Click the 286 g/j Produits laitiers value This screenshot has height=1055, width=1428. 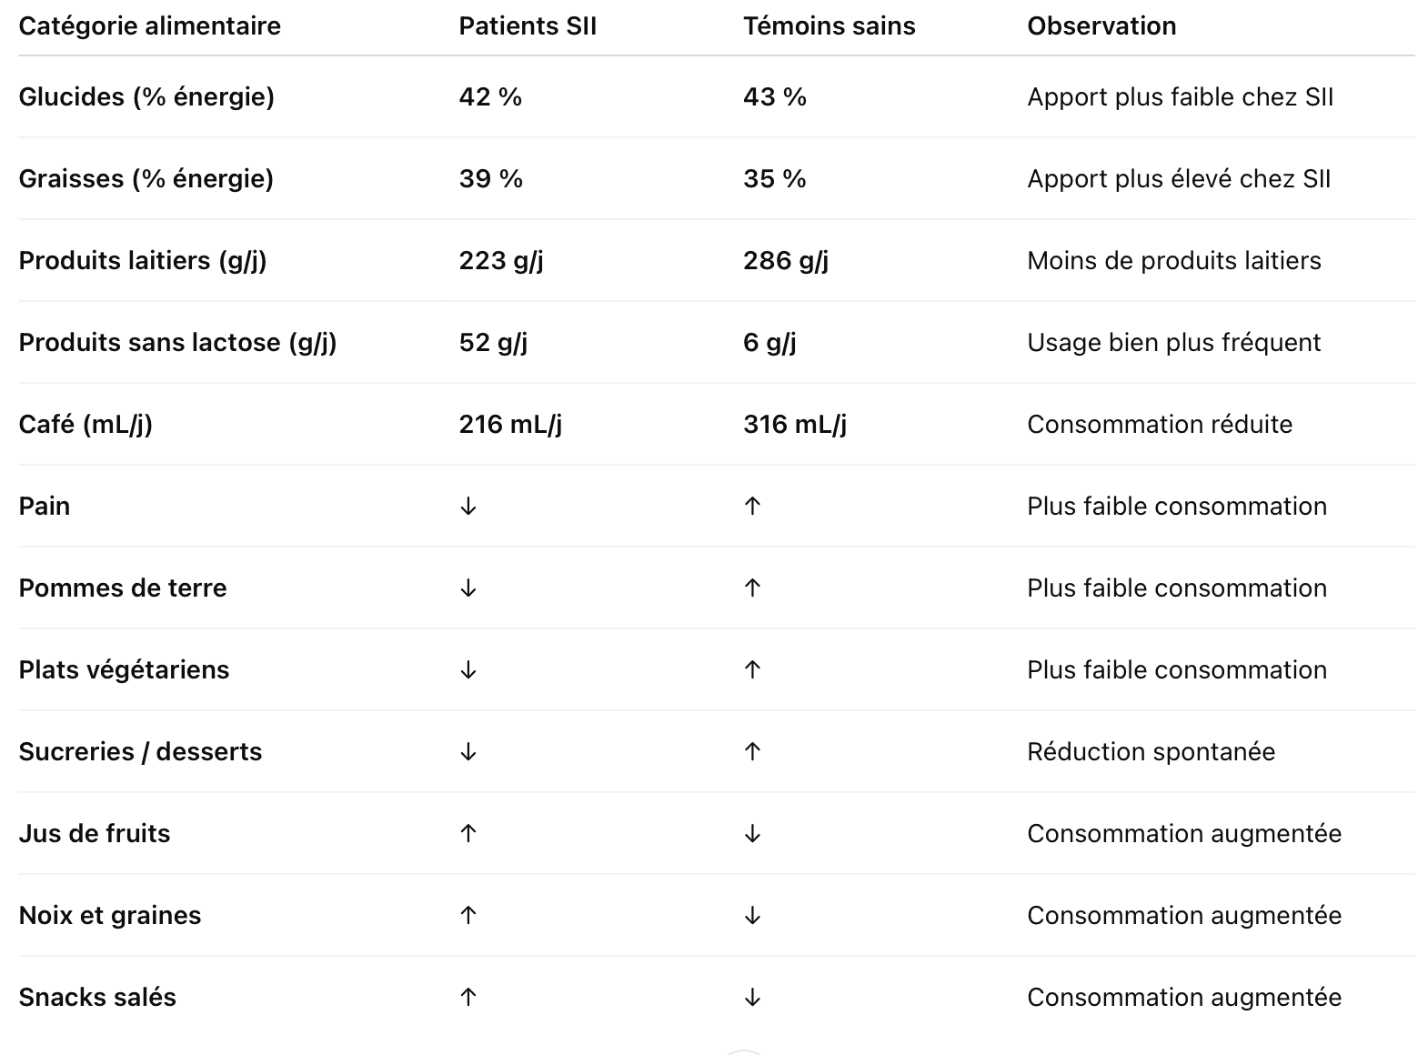[x=786, y=261]
